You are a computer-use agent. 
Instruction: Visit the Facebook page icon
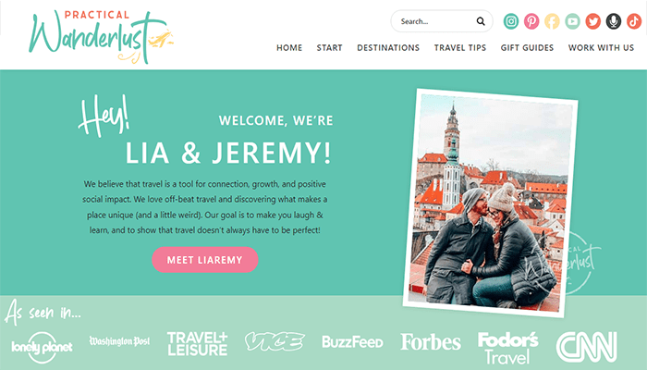coord(552,21)
